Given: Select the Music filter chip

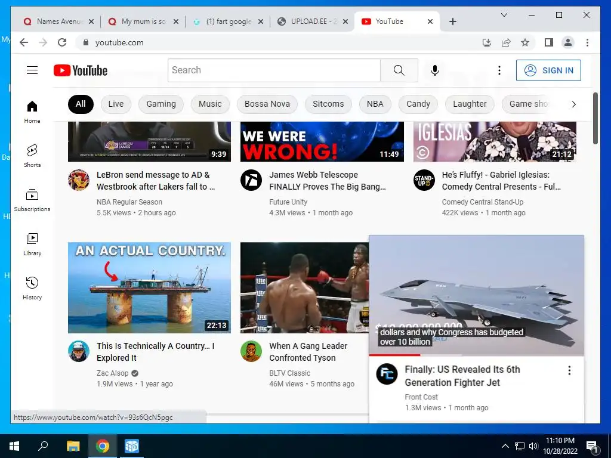Looking at the screenshot, I should tap(210, 104).
